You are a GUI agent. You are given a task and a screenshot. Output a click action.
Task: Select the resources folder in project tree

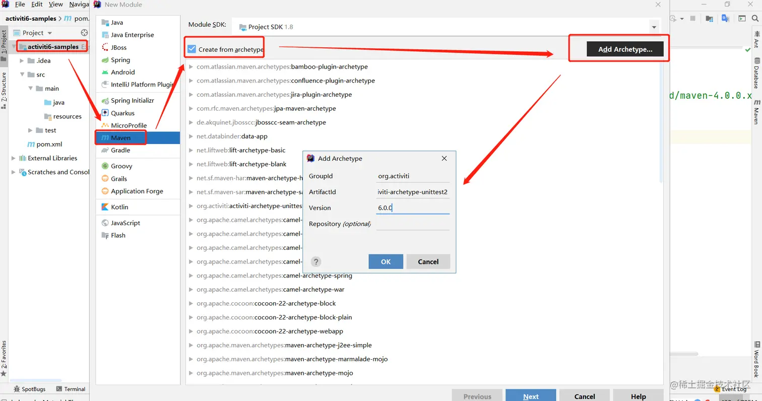[63, 116]
